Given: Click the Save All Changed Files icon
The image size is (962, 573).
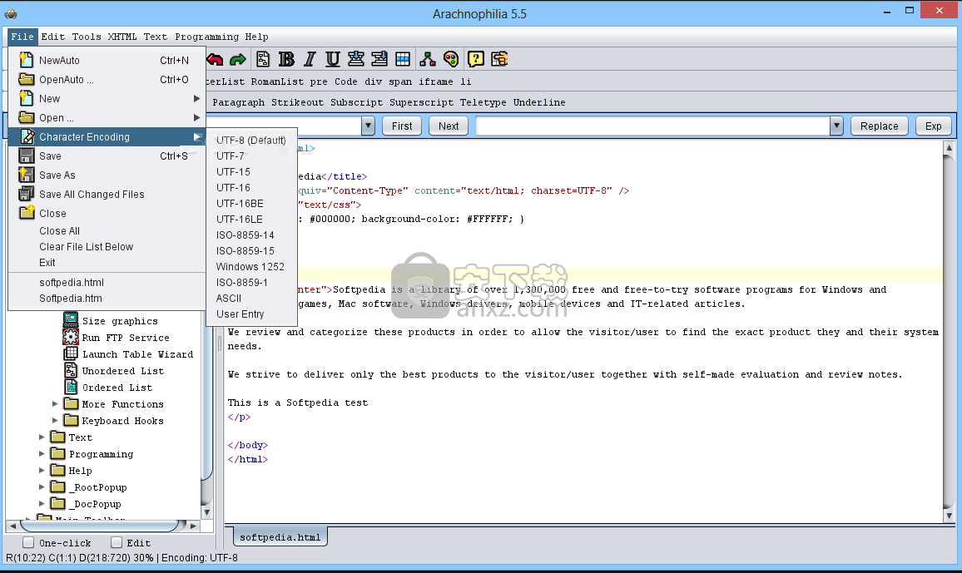Looking at the screenshot, I should tap(27, 194).
